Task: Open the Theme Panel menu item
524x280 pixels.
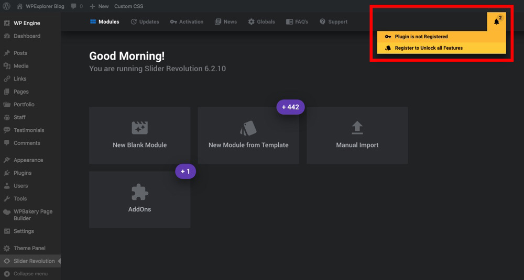Action: click(30, 248)
